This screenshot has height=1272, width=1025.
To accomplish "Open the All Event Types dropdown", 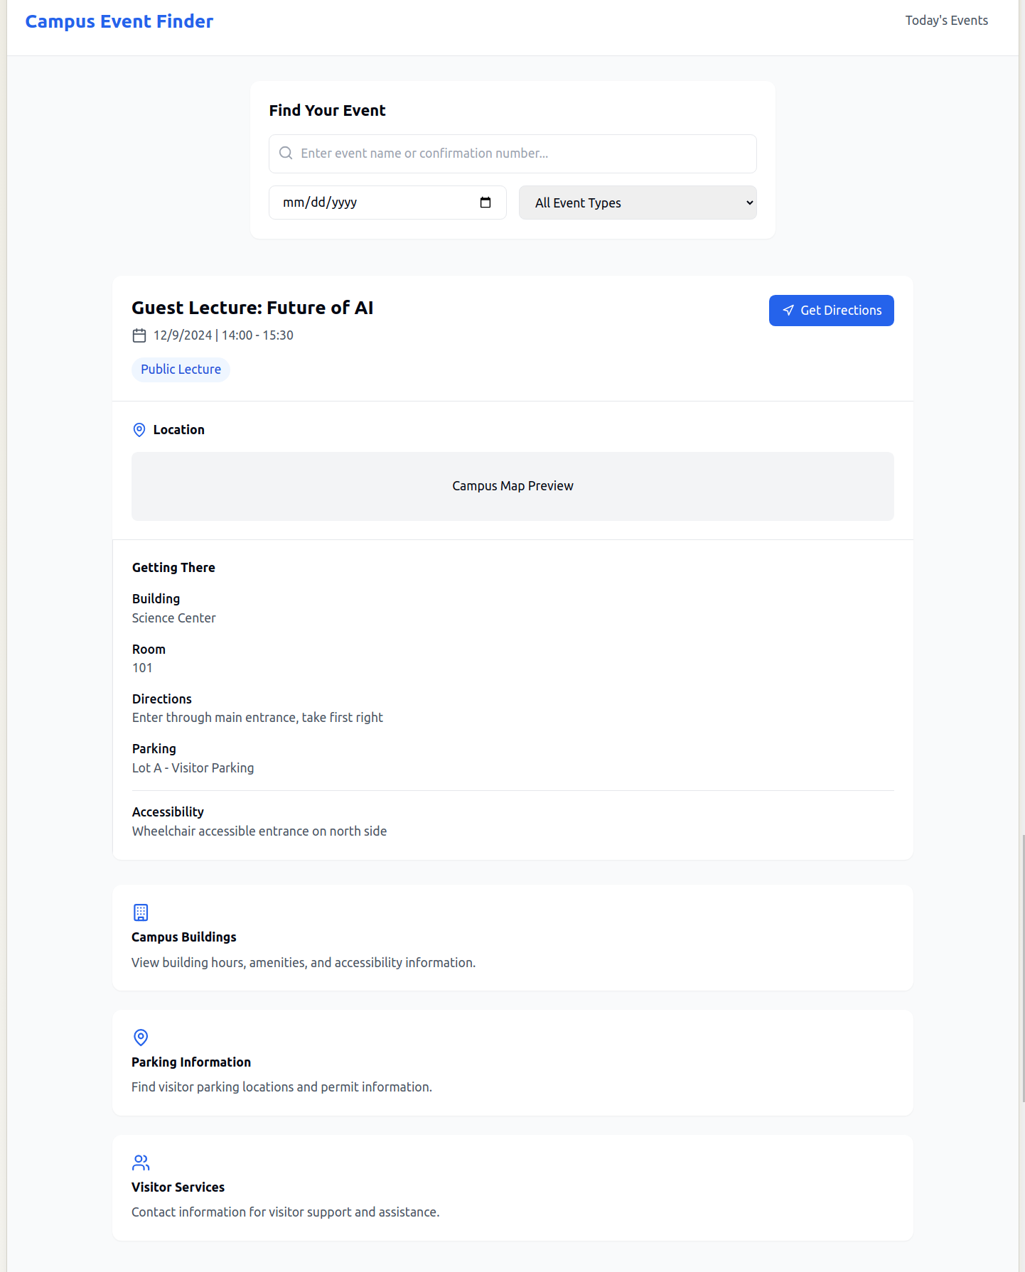I will pyautogui.click(x=638, y=203).
